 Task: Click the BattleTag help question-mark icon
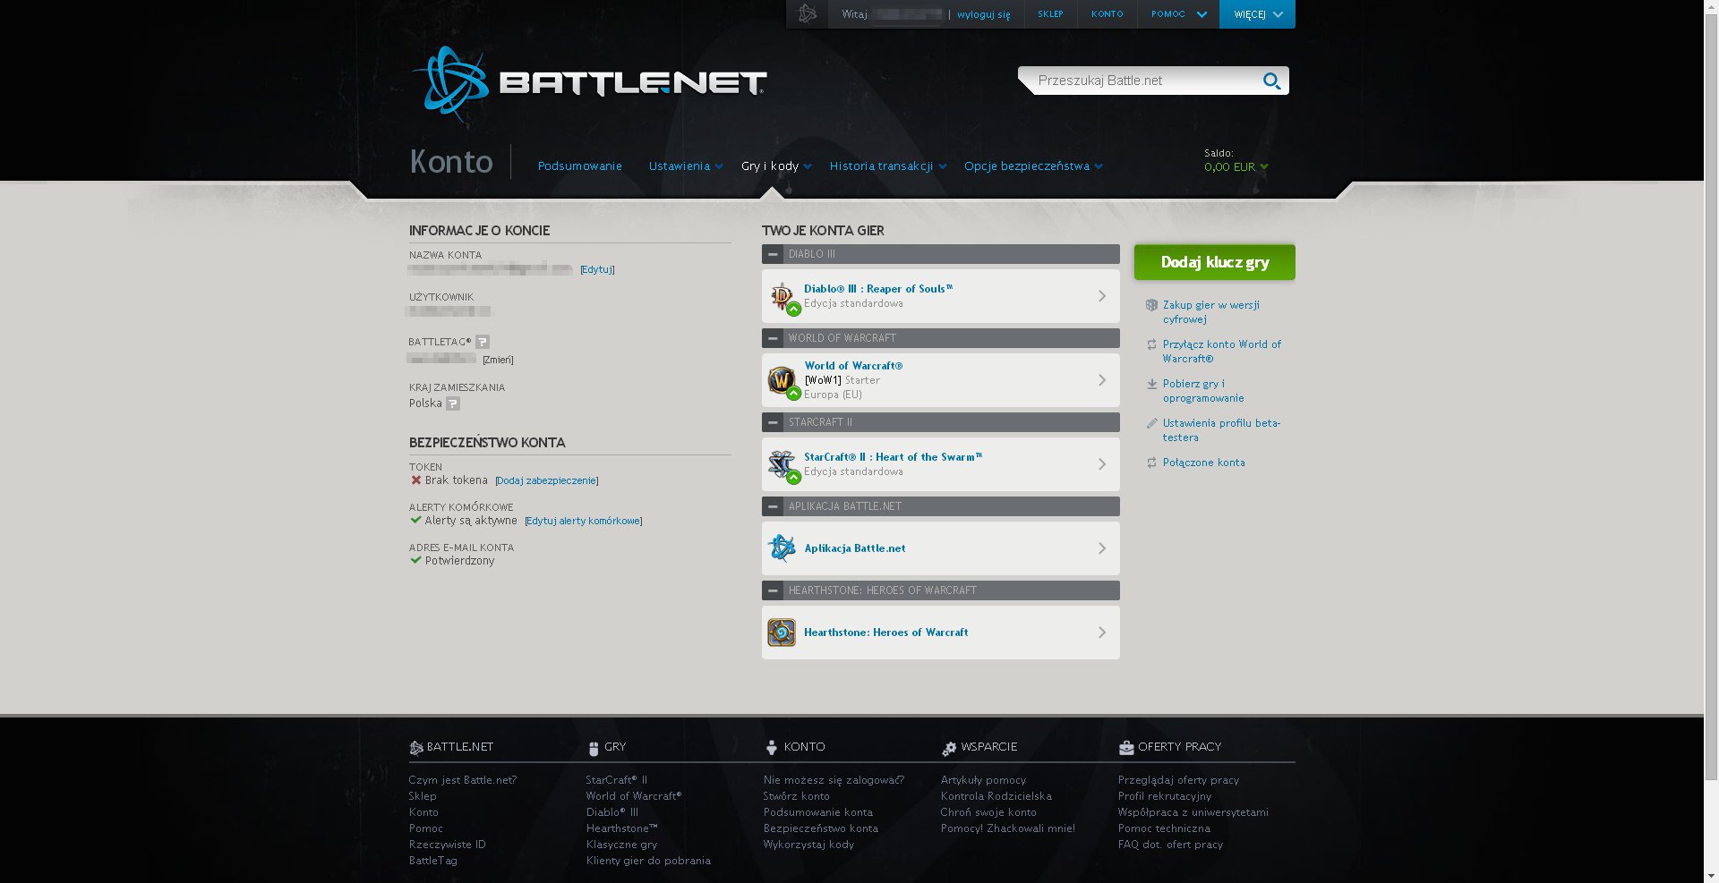point(483,342)
